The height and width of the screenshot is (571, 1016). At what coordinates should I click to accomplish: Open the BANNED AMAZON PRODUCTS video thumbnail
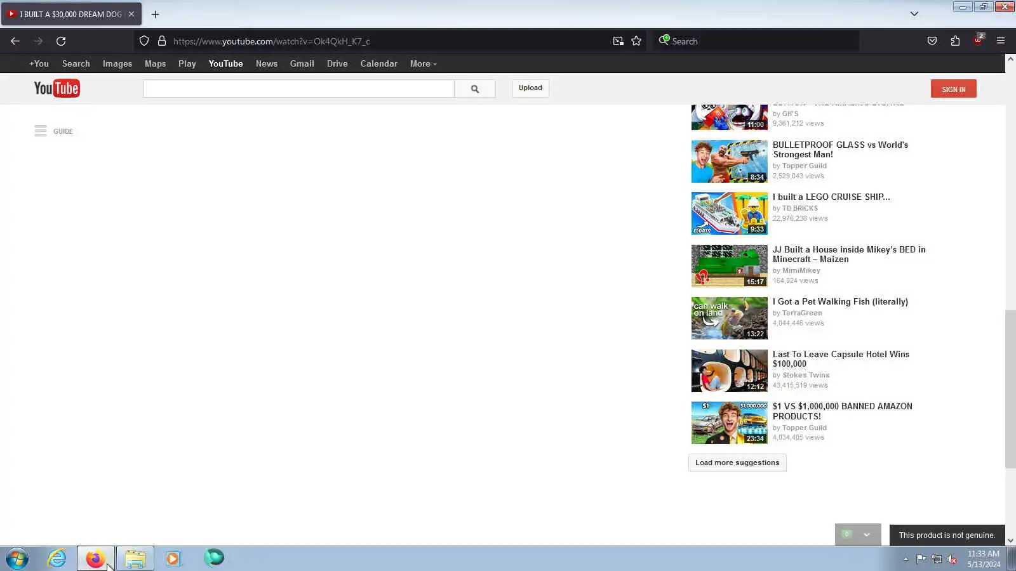[729, 423]
